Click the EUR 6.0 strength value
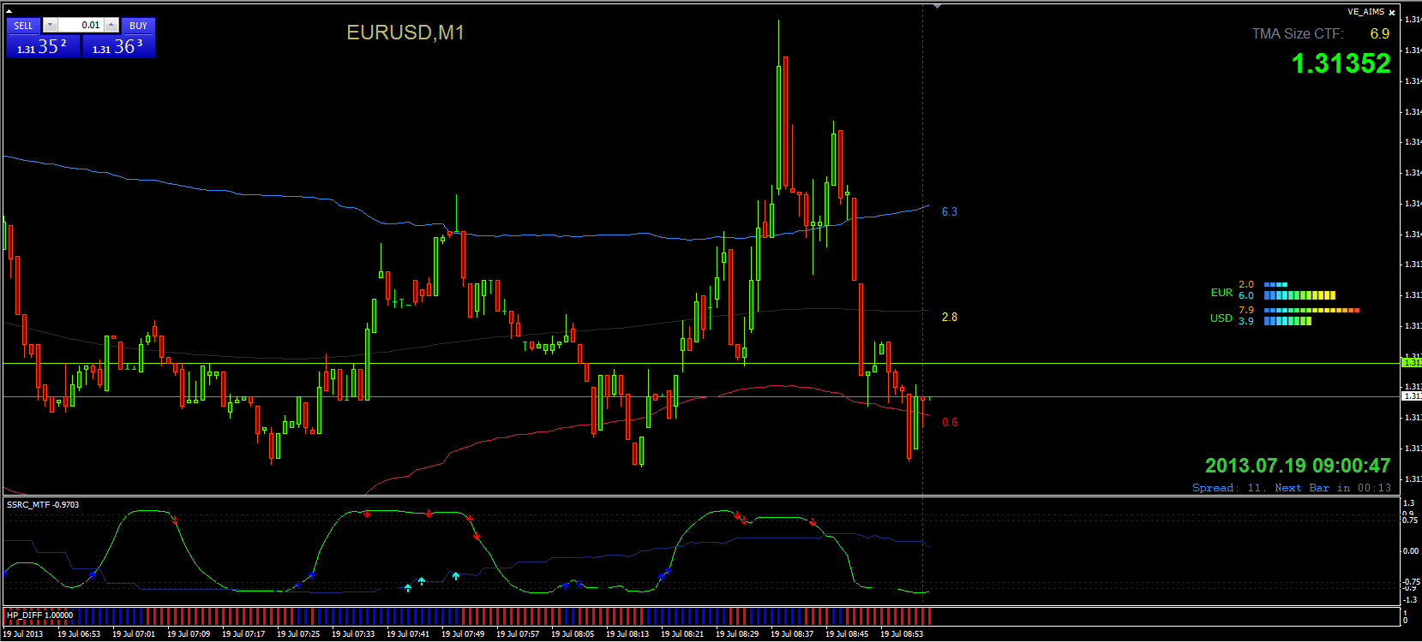The width and height of the screenshot is (1422, 642). 1246,295
